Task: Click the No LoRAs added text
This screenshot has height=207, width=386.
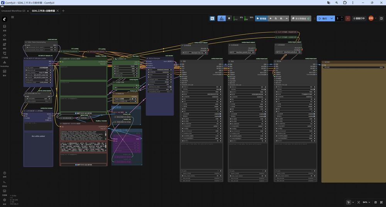Action: click(38, 136)
